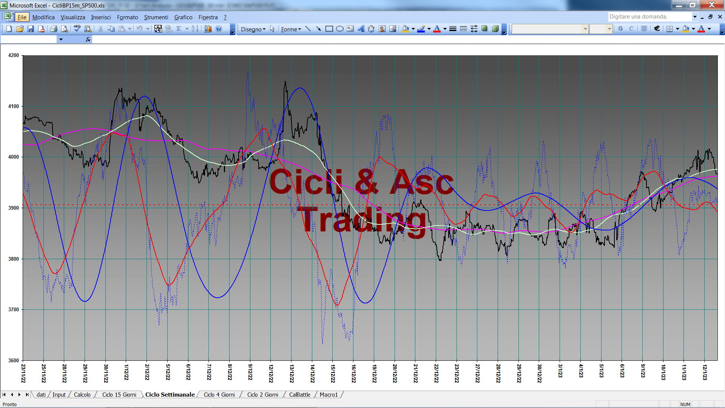Expand Drawing fill color arrow

(413, 29)
